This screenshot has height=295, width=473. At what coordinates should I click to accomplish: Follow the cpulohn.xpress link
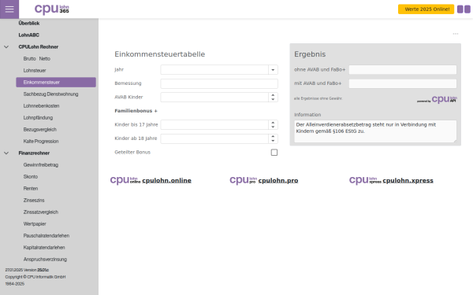[408, 181]
